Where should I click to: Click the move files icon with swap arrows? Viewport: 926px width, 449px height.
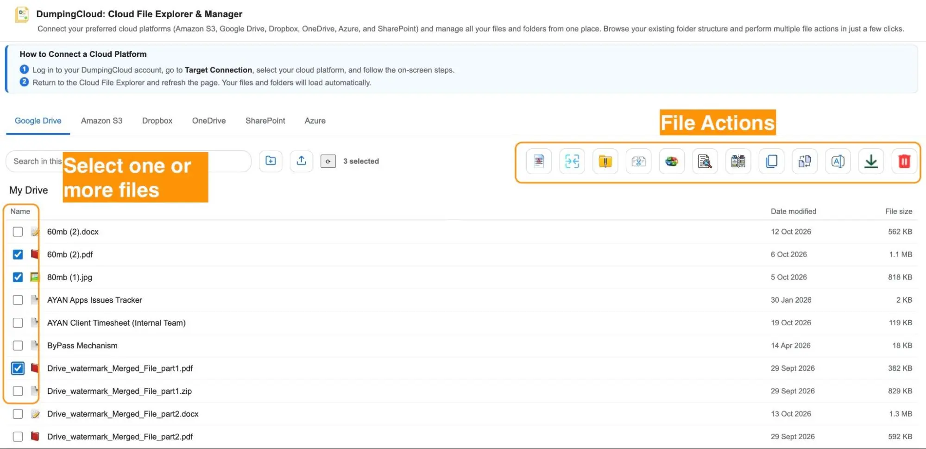[x=805, y=161]
